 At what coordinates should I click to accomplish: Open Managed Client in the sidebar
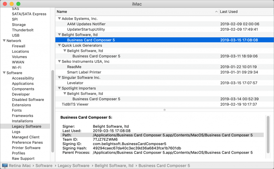[26, 137]
